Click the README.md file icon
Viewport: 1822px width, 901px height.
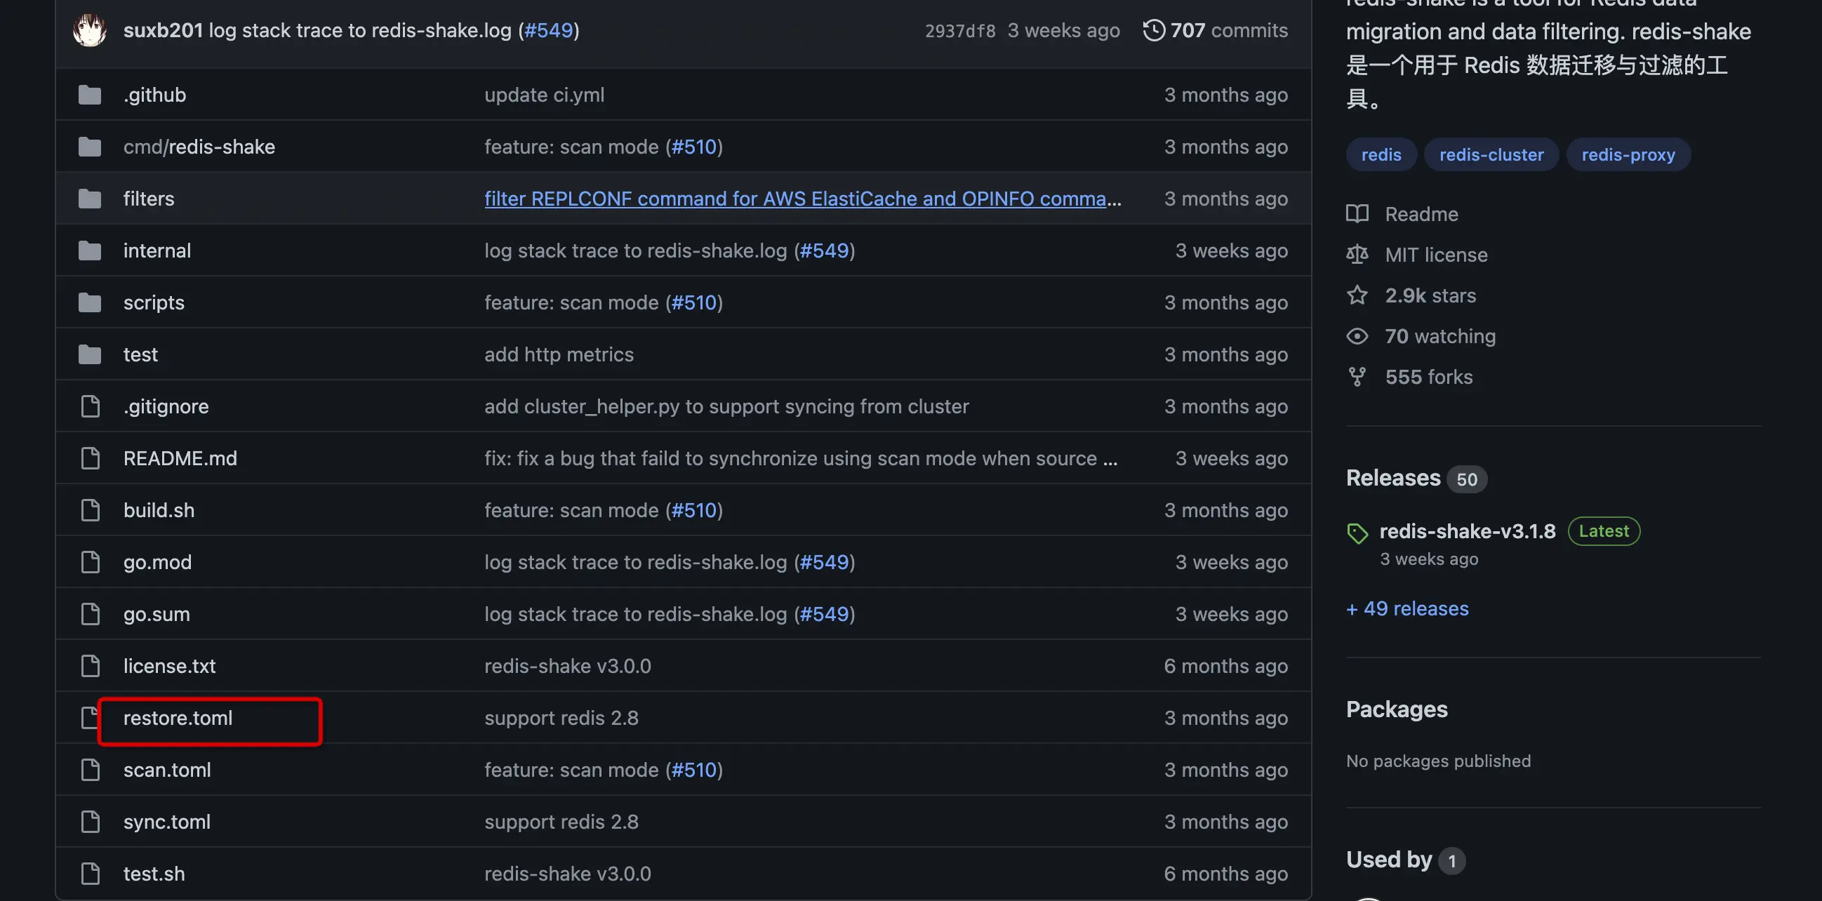[x=90, y=458]
